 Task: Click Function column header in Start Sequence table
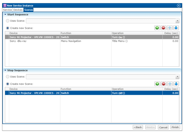click(x=86, y=33)
